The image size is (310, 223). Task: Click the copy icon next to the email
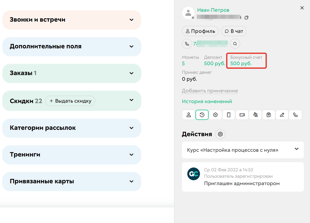[246, 17]
